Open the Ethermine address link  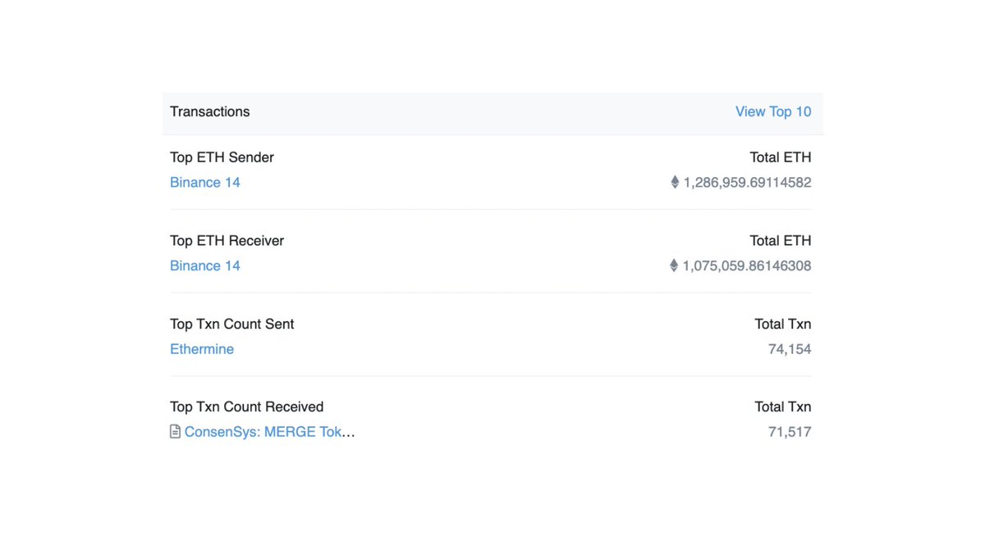click(x=202, y=349)
